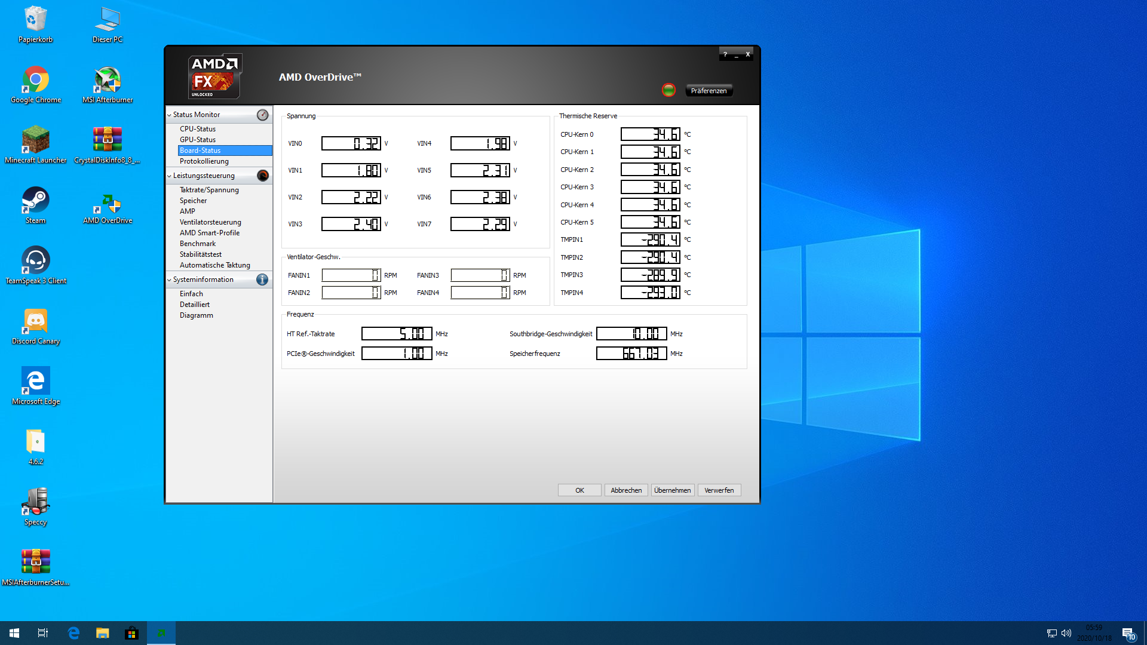Screen dimensions: 1147x645
Task: Click the green status indicator light
Action: click(668, 90)
